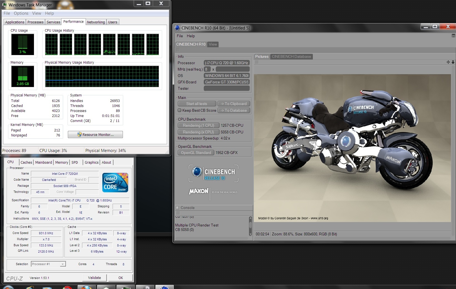Screen dimensions: 456x289
Task: Toggle Keep Best CB Score checkbox
Action: (x=180, y=110)
